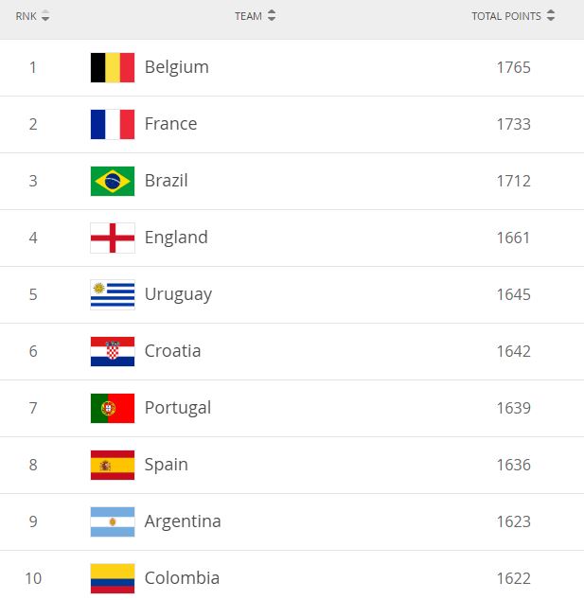This screenshot has height=600, width=584.
Task: Select the Brazil team name
Action: pyautogui.click(x=166, y=181)
